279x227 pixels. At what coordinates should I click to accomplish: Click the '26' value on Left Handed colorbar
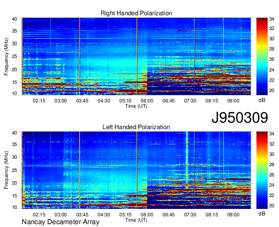(x=272, y=175)
